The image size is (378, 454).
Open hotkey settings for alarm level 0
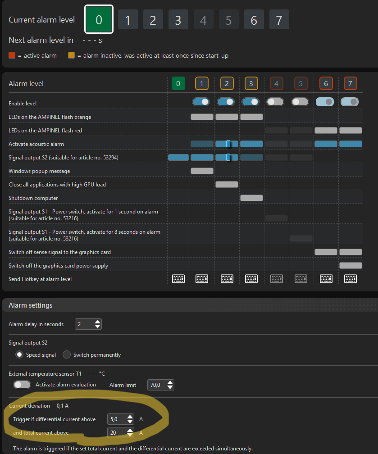click(x=178, y=279)
